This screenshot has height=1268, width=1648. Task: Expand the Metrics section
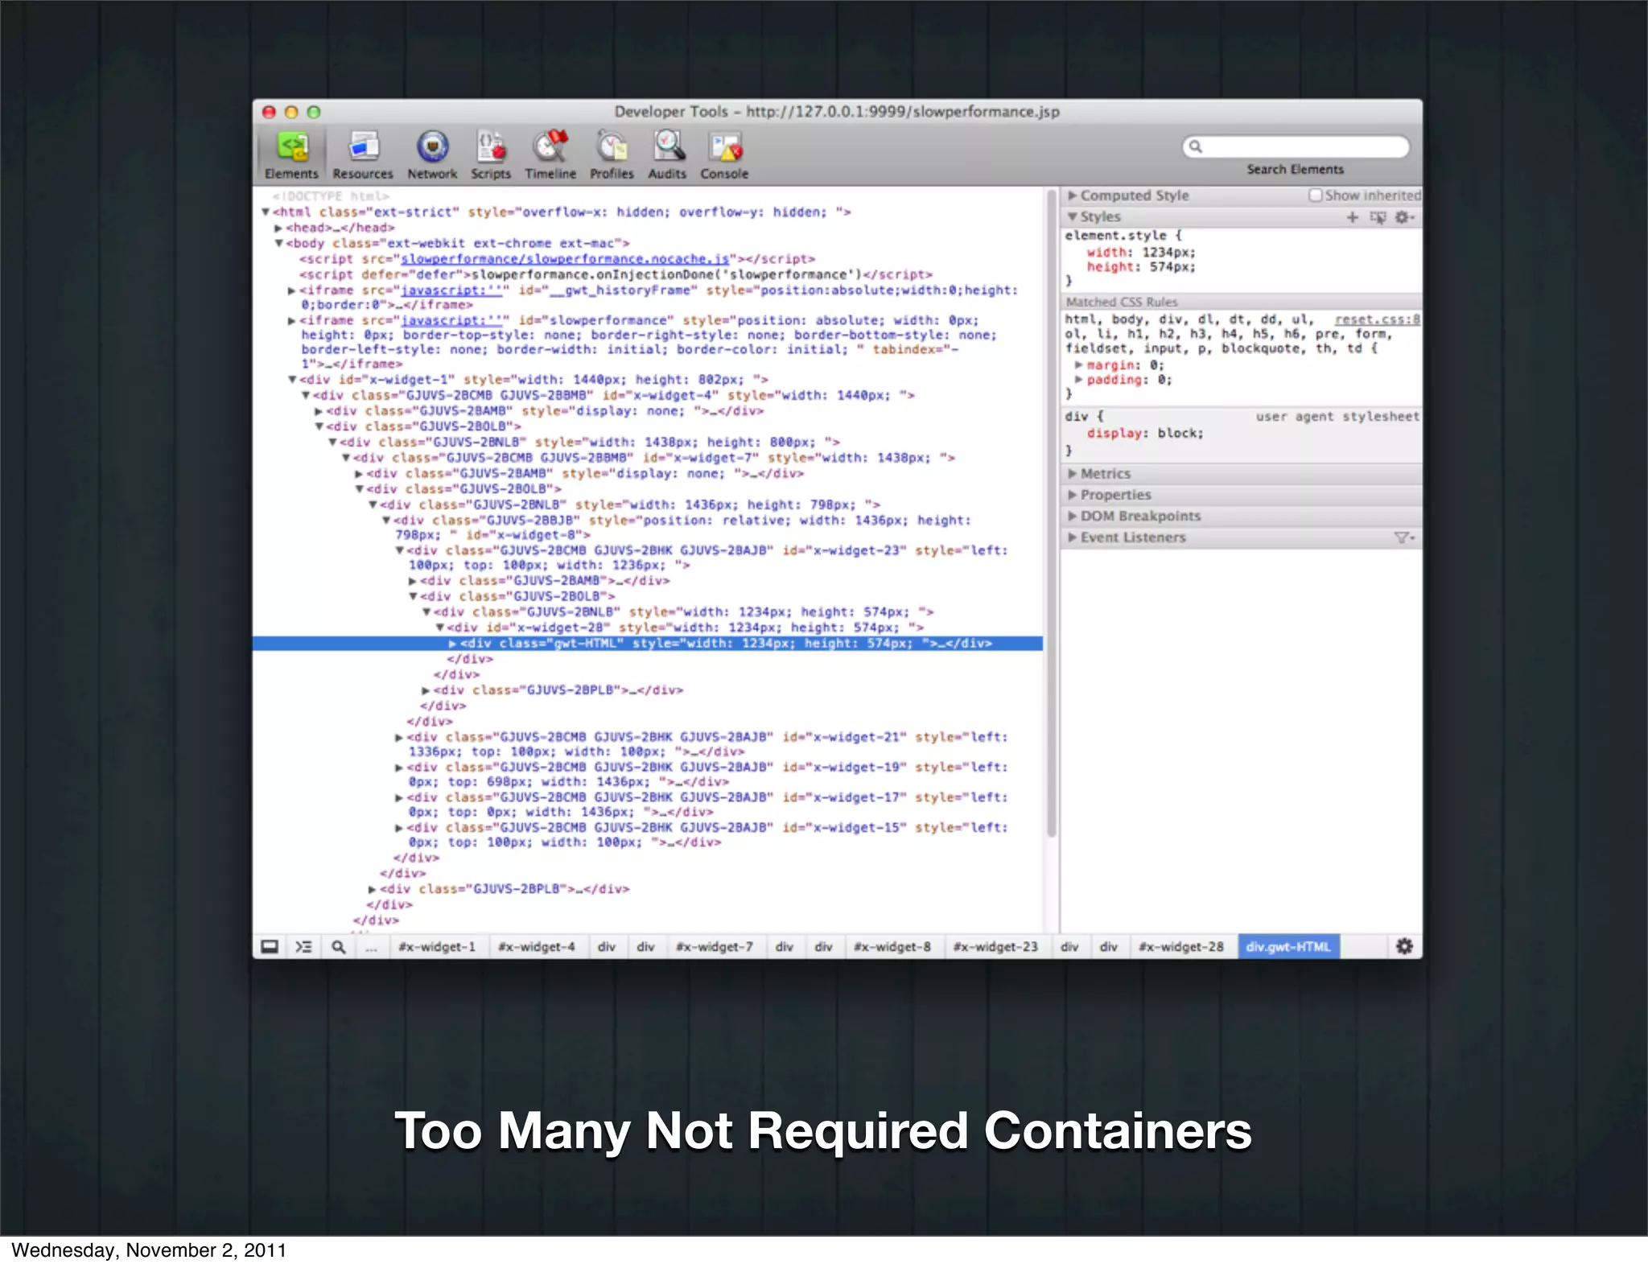pyautogui.click(x=1073, y=474)
